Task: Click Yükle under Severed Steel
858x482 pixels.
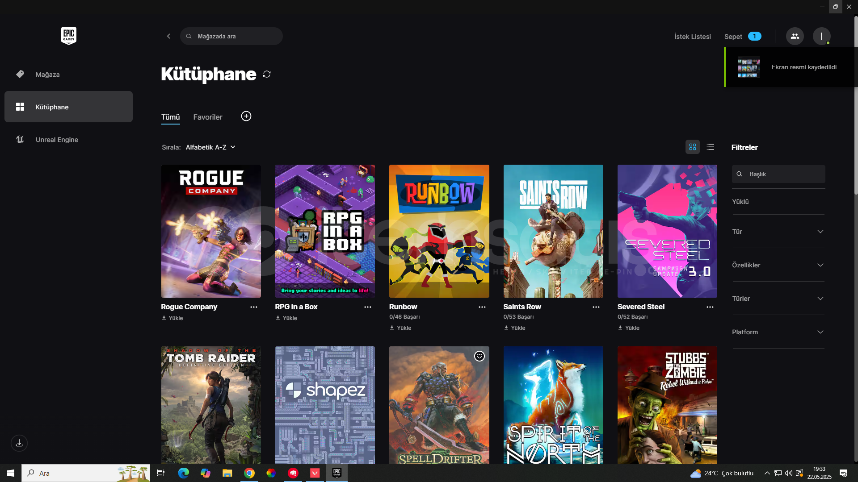Action: point(629,328)
